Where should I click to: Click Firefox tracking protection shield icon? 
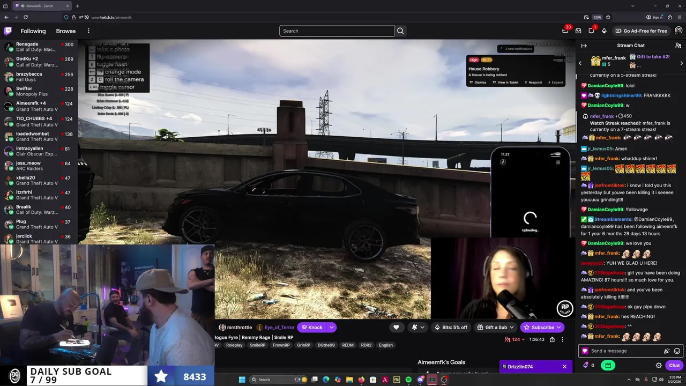pyautogui.click(x=66, y=17)
